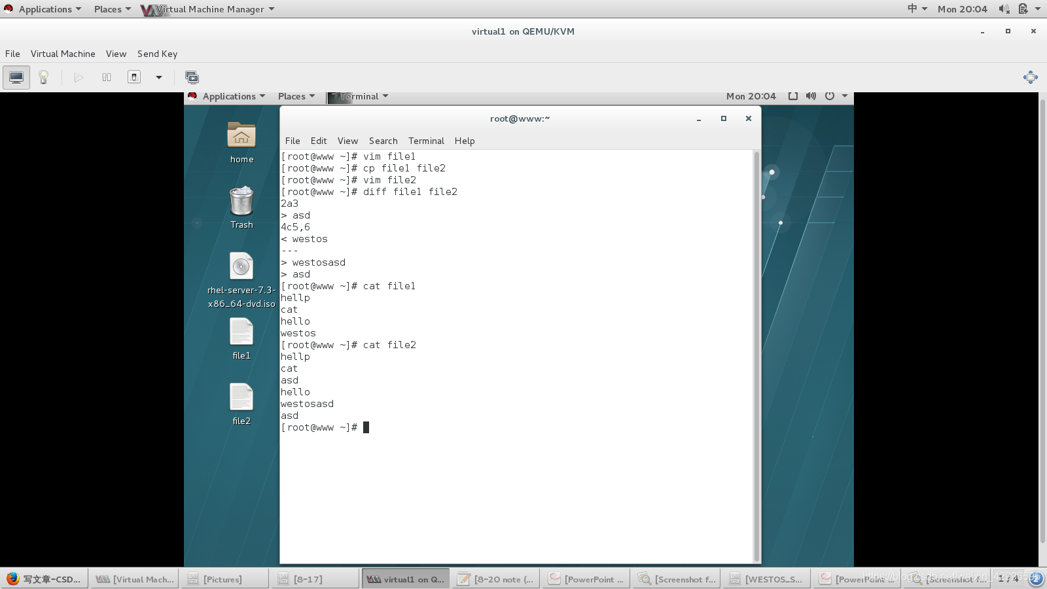The width and height of the screenshot is (1047, 589).
Task: Open host clipboard tray icon
Action: (1023, 9)
